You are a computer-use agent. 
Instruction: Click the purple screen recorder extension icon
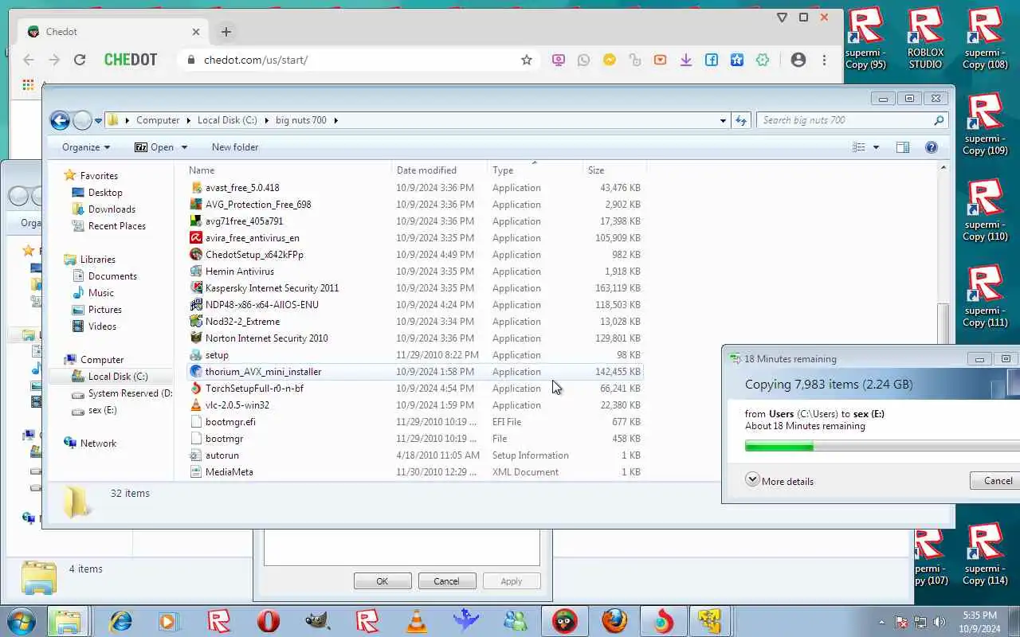coord(559,60)
